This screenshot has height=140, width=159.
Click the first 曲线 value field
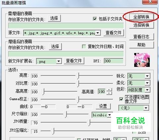pos(35,107)
